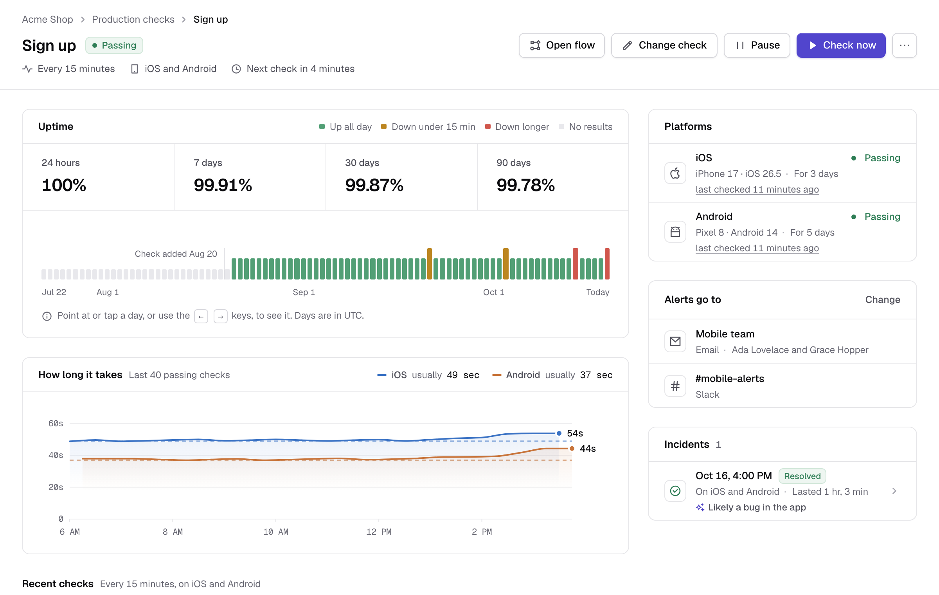The image size is (939, 595).
Task: Navigate to Acme Shop breadcrumb
Action: (47, 19)
